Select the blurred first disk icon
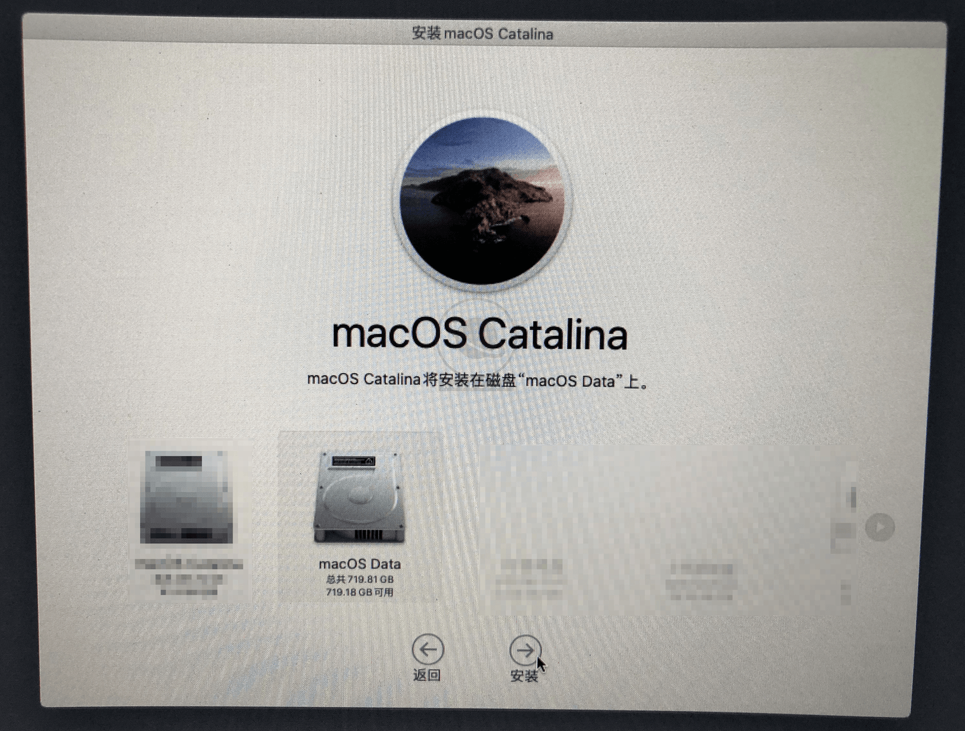Image resolution: width=965 pixels, height=731 pixels. pos(186,496)
